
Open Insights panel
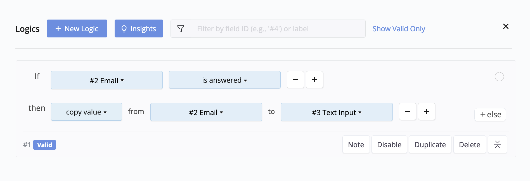(139, 29)
